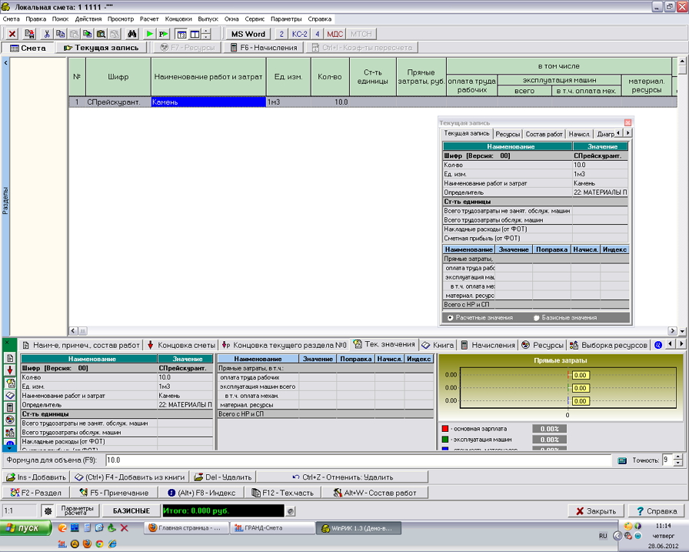Screen dimensions: 689x552
Task: Increase the Точность spinner value
Action: 677,457
